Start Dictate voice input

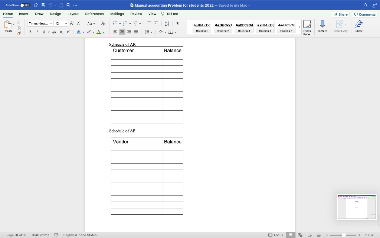pyautogui.click(x=322, y=27)
